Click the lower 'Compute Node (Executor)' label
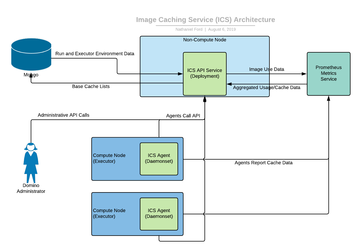Screen dimensions: 361x252 click(109, 213)
